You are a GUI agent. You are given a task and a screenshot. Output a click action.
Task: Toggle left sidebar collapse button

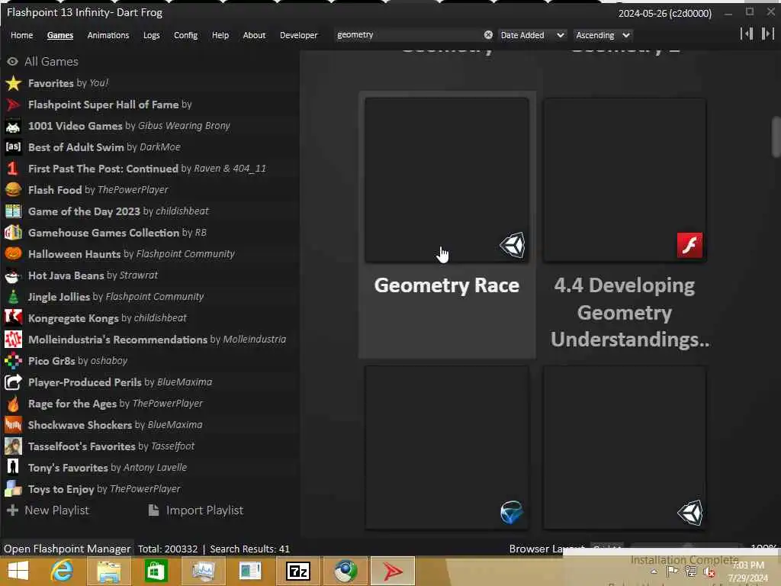tap(746, 34)
